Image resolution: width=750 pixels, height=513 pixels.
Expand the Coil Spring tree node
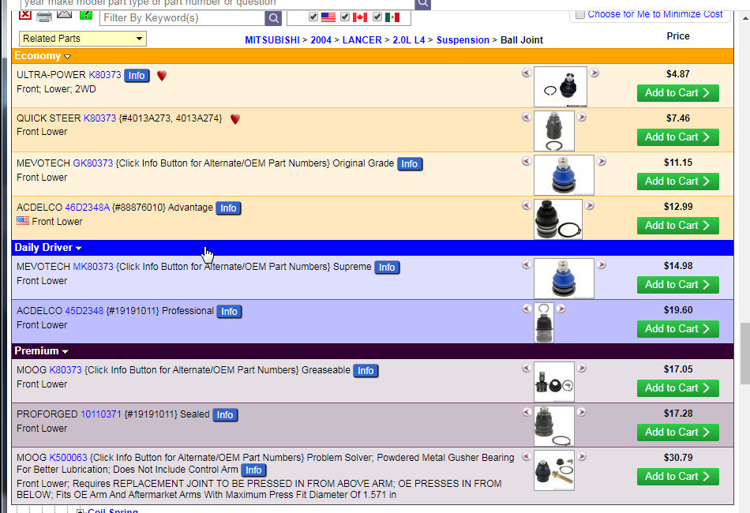pos(80,511)
